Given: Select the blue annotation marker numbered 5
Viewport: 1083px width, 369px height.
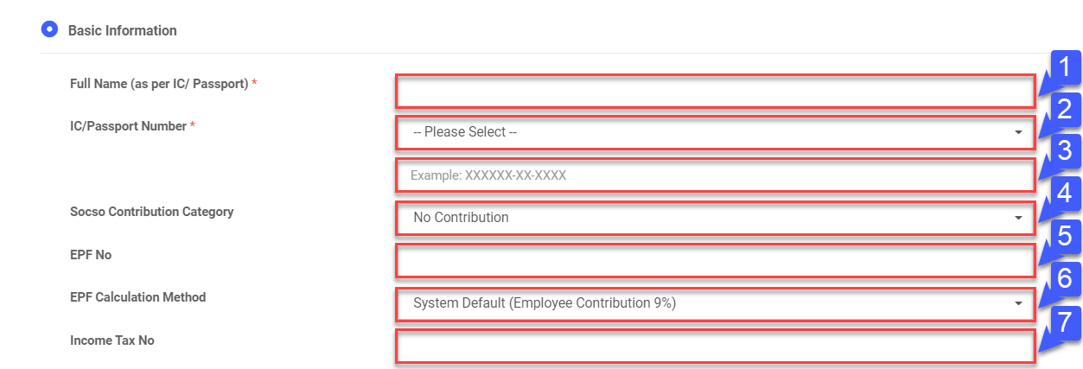Looking at the screenshot, I should click(x=1065, y=236).
